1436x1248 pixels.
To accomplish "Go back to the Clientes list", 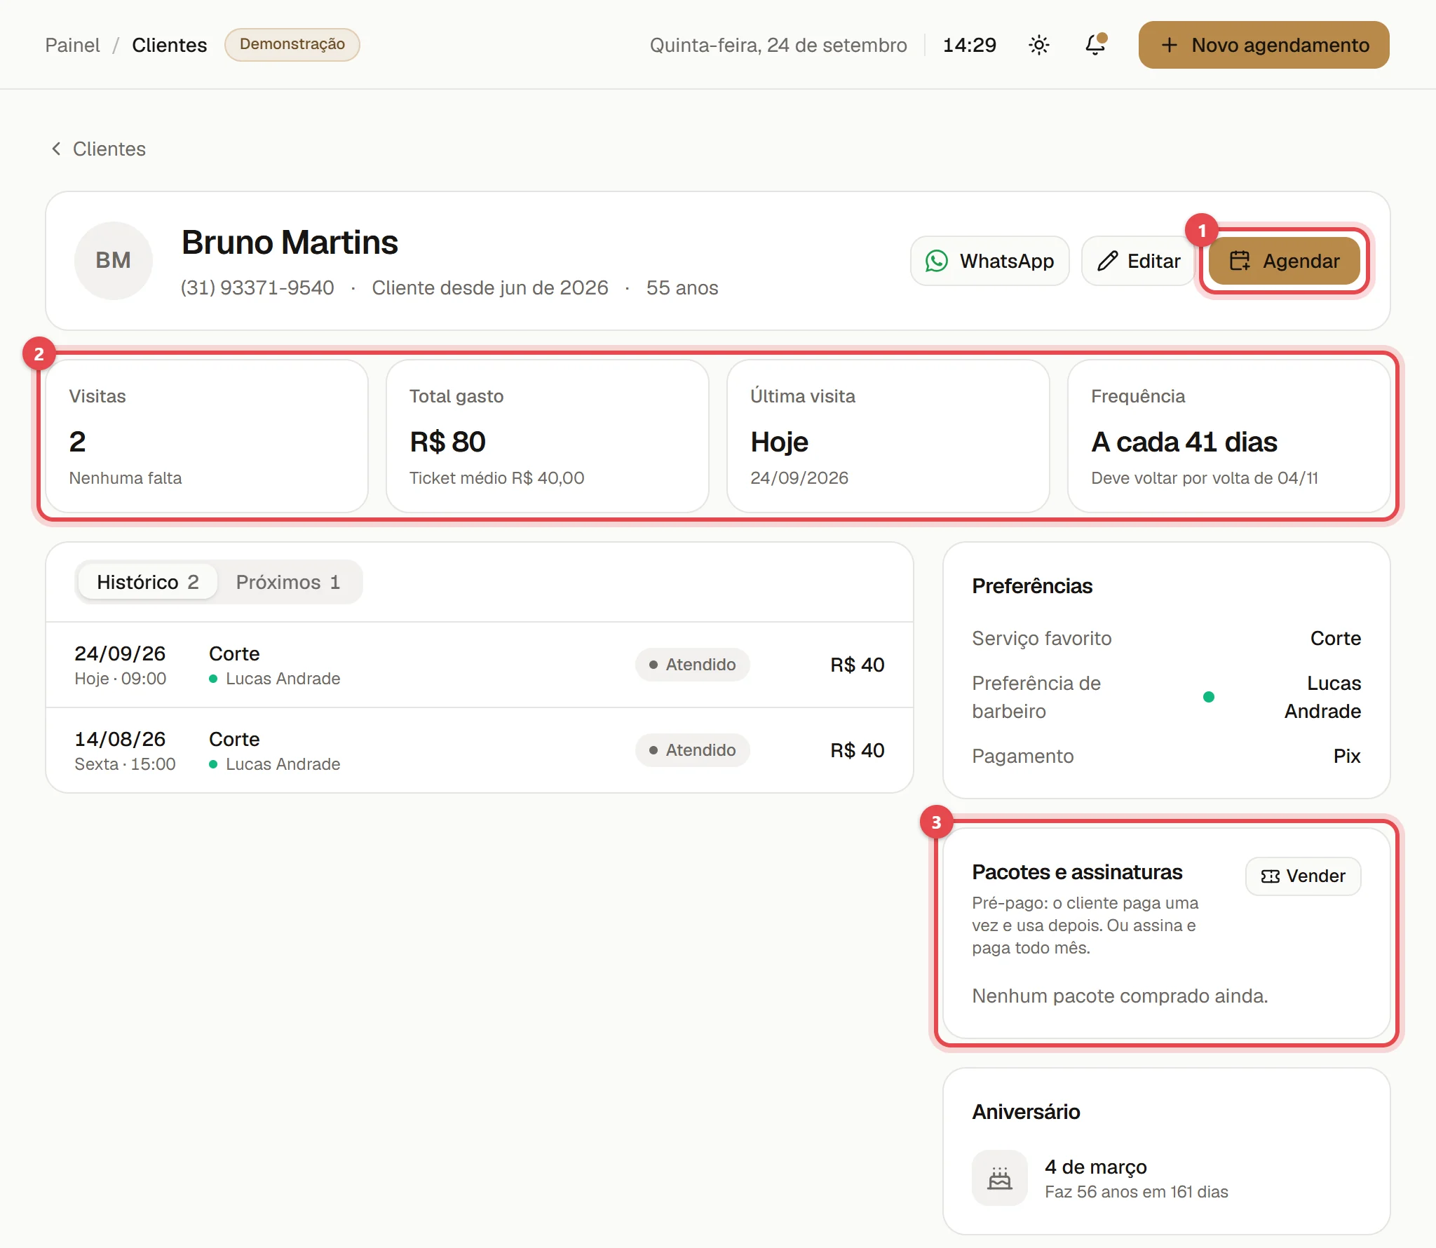I will pyautogui.click(x=98, y=149).
